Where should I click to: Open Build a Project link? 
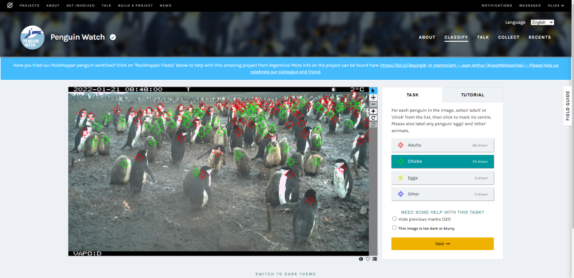coord(135,5)
